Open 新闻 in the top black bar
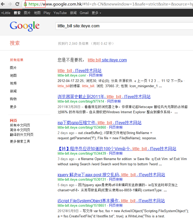This screenshot has height=221, width=193. pos(73,13)
